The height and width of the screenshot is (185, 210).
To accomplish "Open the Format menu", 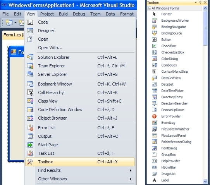I will pos(127,14).
